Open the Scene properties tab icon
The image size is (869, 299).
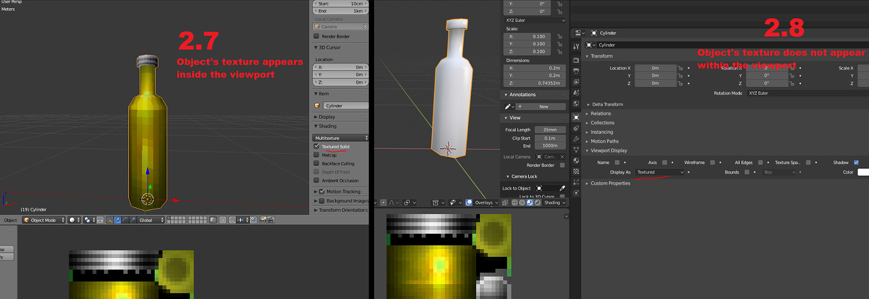point(576,93)
